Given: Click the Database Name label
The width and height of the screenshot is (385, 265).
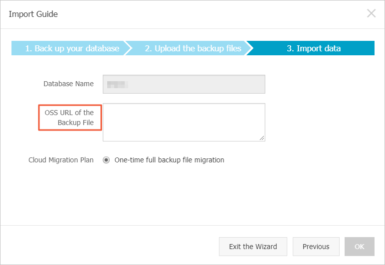Looking at the screenshot, I should (68, 84).
